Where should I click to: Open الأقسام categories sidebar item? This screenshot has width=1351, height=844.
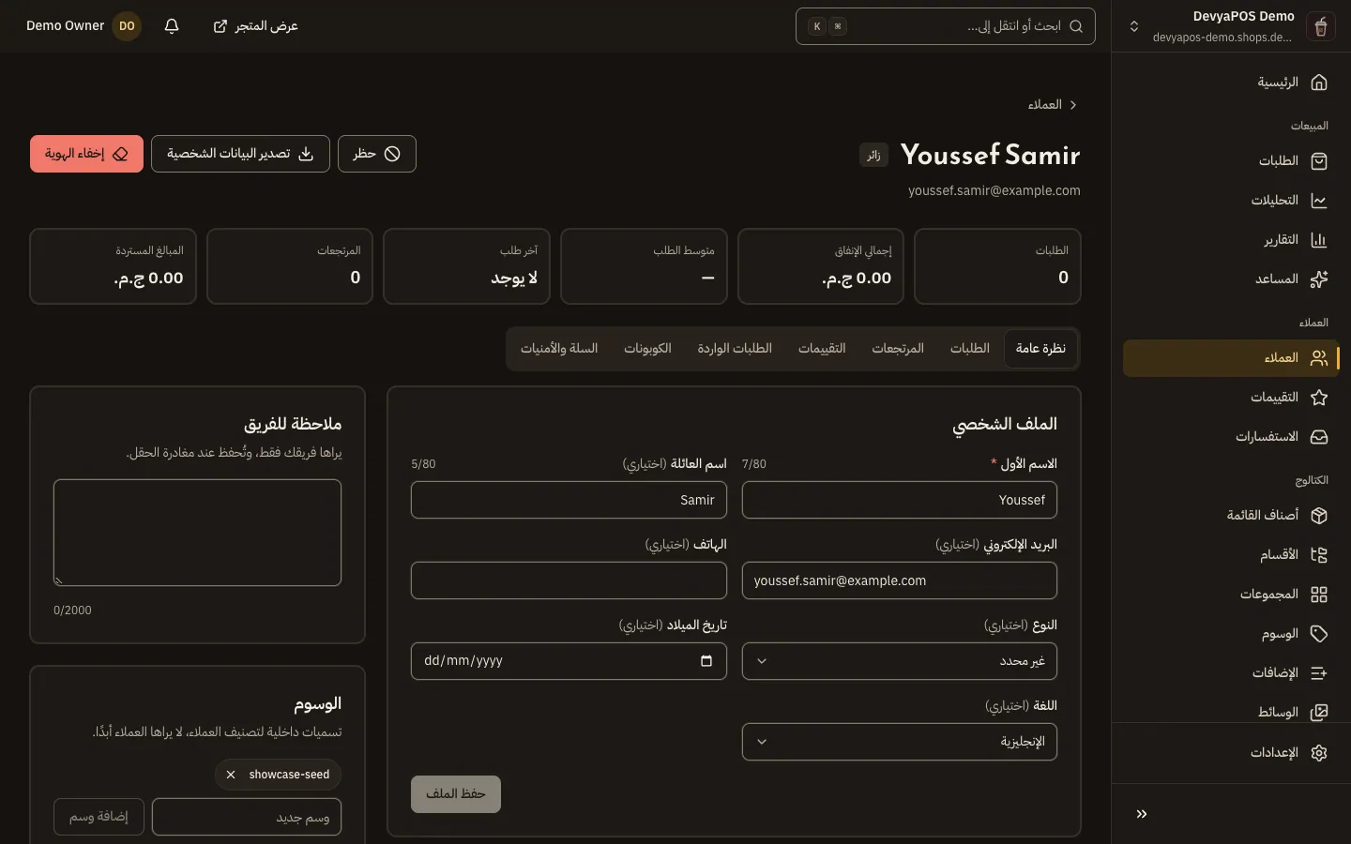coord(1231,555)
